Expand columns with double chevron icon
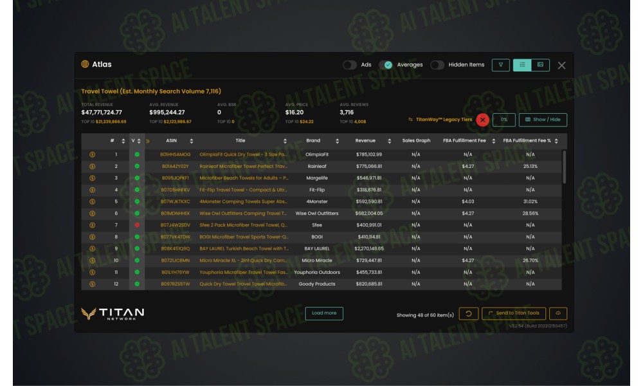This screenshot has height=386, width=643. tap(148, 141)
